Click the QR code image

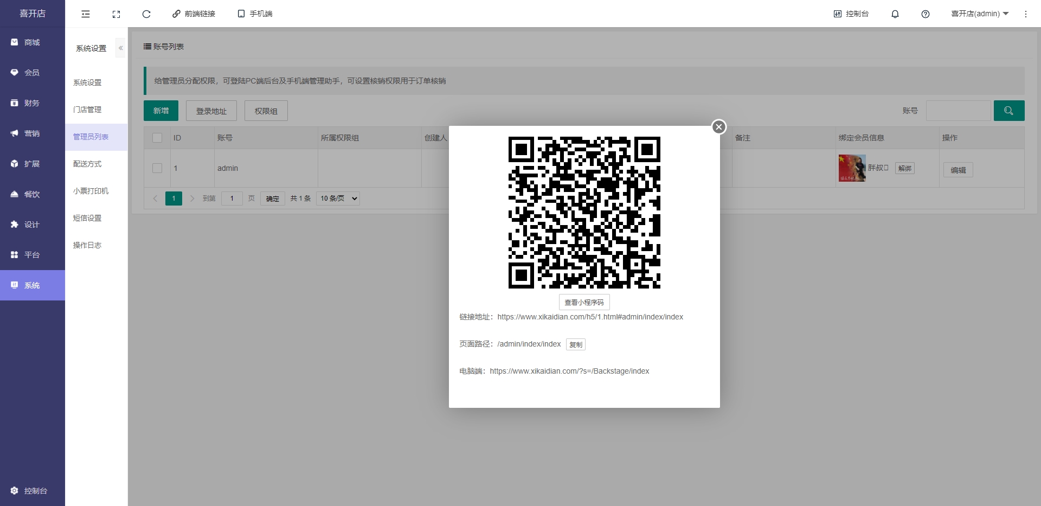(x=584, y=213)
